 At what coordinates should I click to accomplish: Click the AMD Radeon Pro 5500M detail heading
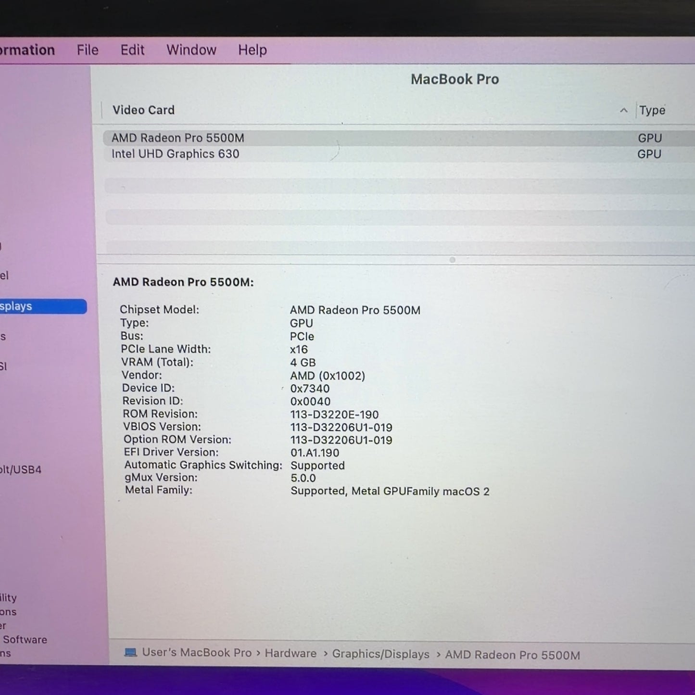click(183, 282)
